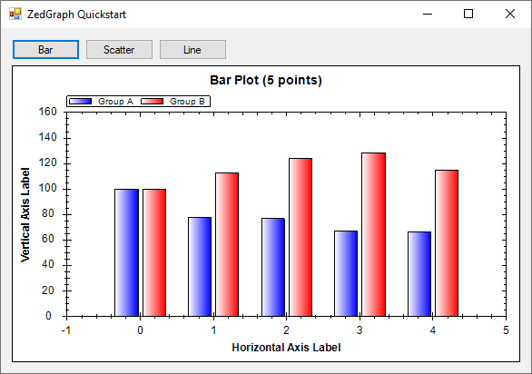532x374 pixels.
Task: Click the Vertical Axis Label text
Action: coord(25,214)
